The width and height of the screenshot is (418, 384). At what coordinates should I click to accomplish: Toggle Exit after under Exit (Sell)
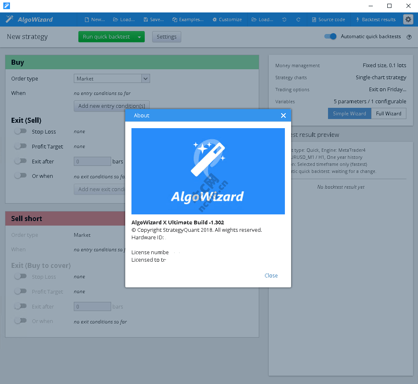(x=21, y=161)
